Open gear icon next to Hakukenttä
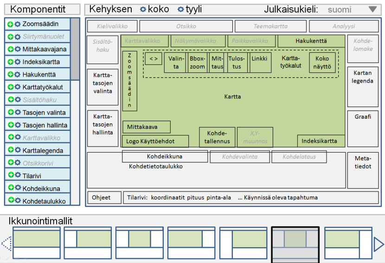 18,74
